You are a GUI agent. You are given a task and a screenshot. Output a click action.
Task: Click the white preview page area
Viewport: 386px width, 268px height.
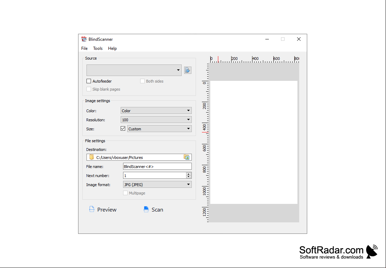coord(254,142)
